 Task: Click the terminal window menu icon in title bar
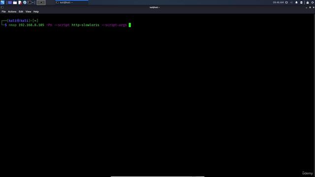[x=2, y=7]
